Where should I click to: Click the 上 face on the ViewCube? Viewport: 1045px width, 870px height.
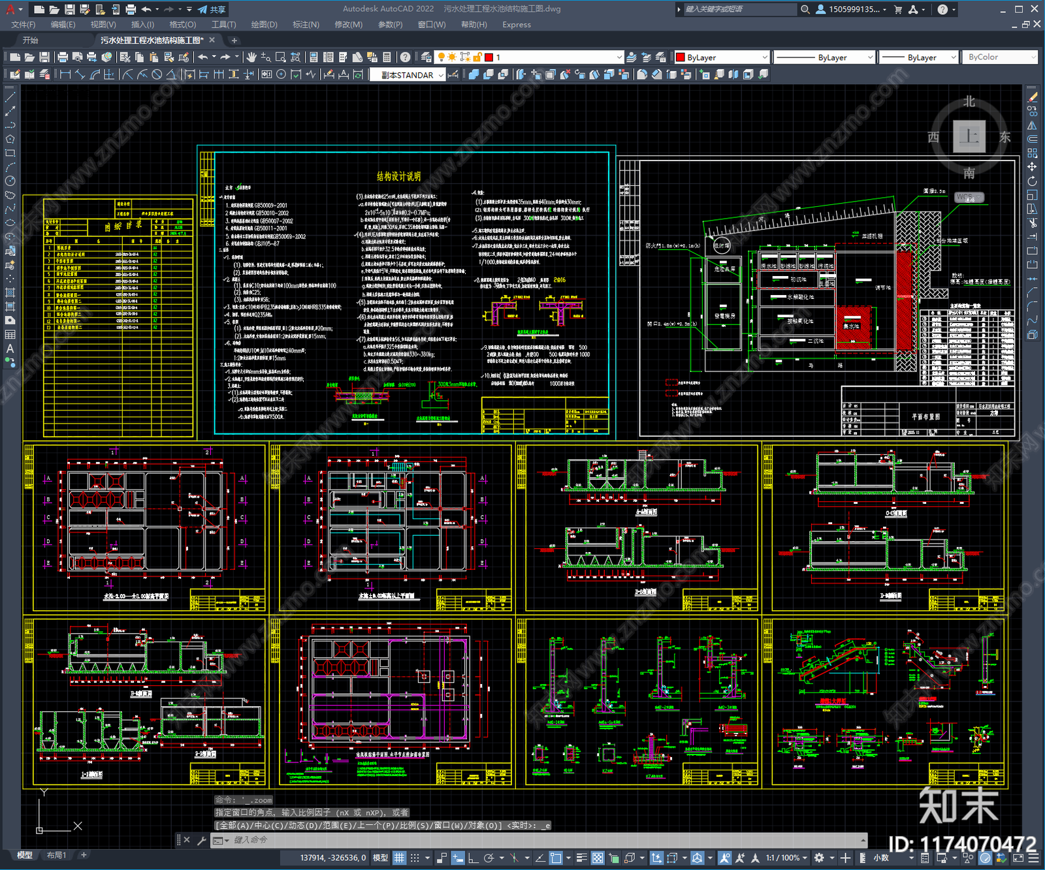pos(969,137)
